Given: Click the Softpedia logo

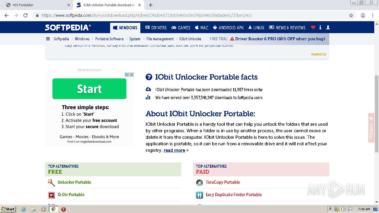Looking at the screenshot, I should pos(68,28).
